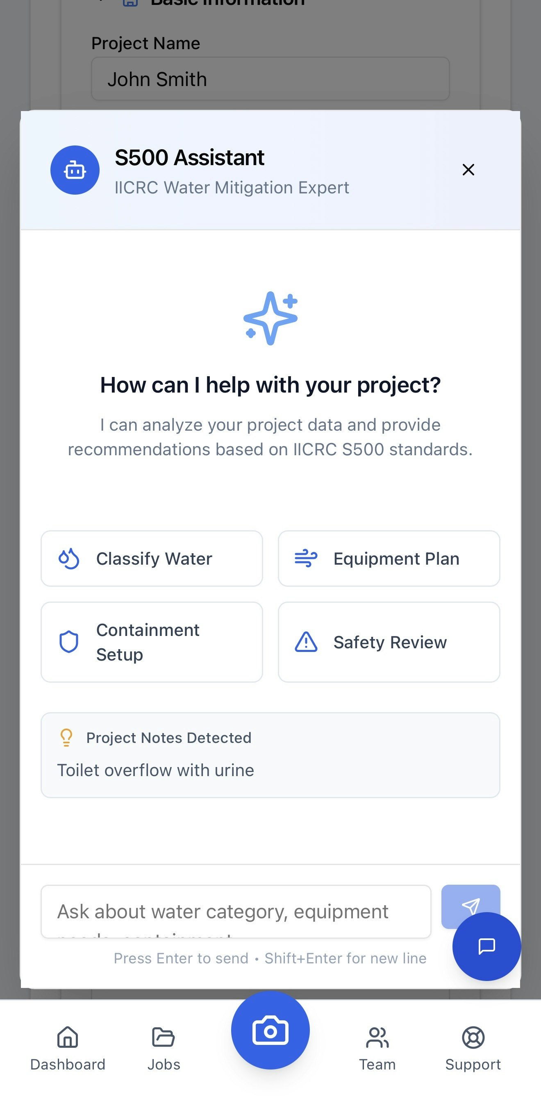Tap the Team people icon

tap(377, 1038)
